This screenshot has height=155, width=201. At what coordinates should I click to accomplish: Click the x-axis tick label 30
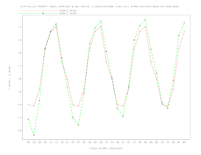(84, 142)
